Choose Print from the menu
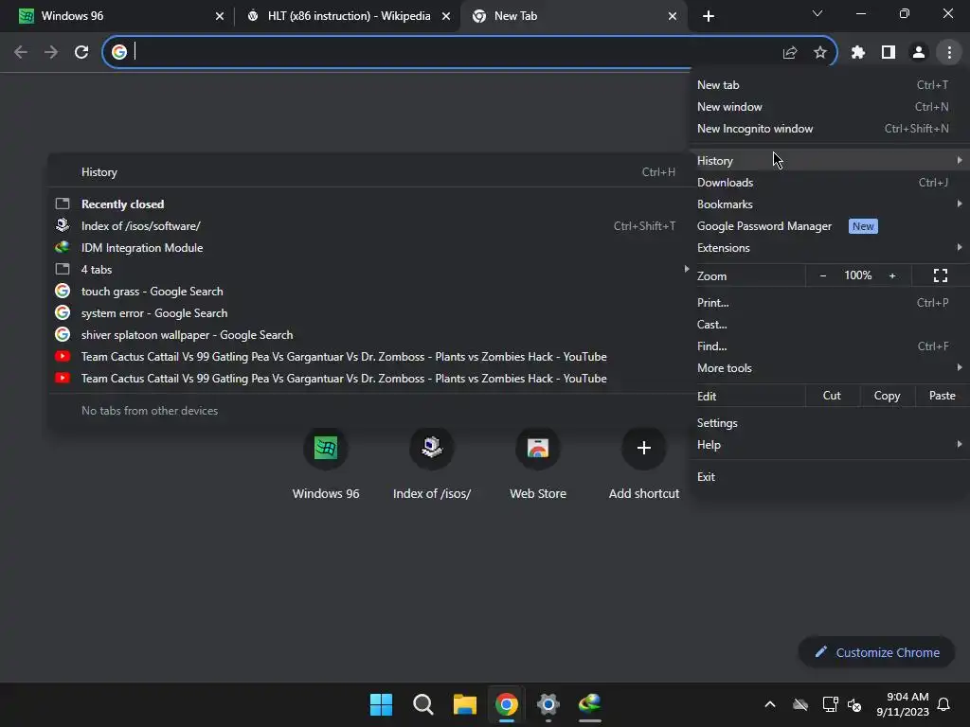Screen dimensions: 970x727 coord(829,303)
